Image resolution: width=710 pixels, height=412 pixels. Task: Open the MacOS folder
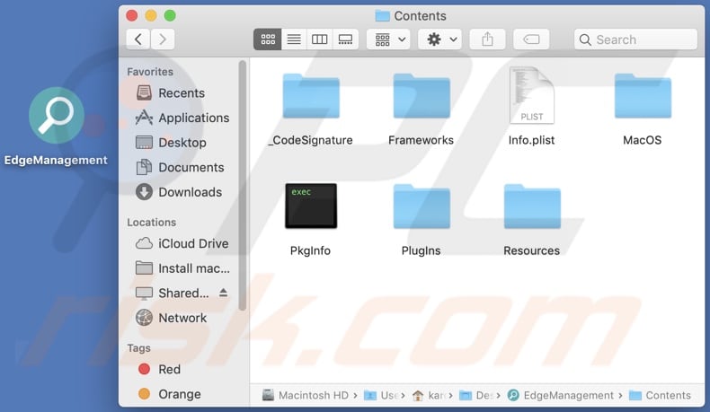click(642, 97)
